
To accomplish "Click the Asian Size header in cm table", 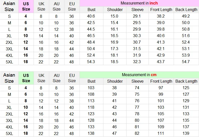I will coord(9,78).
